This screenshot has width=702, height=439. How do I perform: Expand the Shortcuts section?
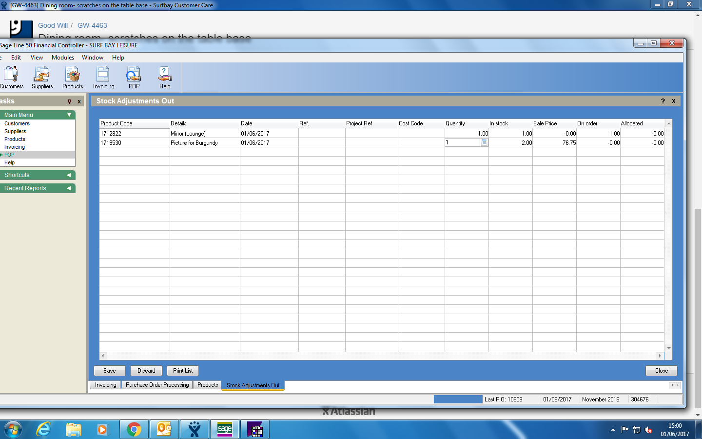click(69, 175)
